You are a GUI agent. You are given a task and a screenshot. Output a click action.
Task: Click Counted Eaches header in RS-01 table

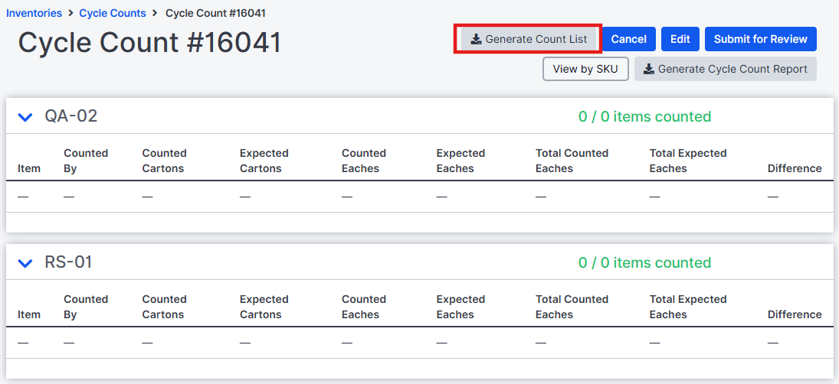pos(364,307)
